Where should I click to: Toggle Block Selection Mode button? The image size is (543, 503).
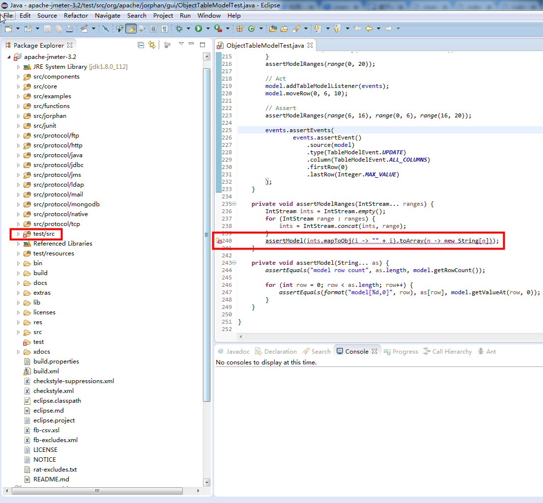(153, 28)
